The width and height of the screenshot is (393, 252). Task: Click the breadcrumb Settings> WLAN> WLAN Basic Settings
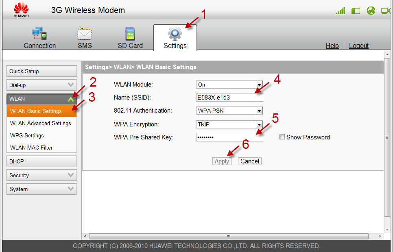(x=141, y=67)
